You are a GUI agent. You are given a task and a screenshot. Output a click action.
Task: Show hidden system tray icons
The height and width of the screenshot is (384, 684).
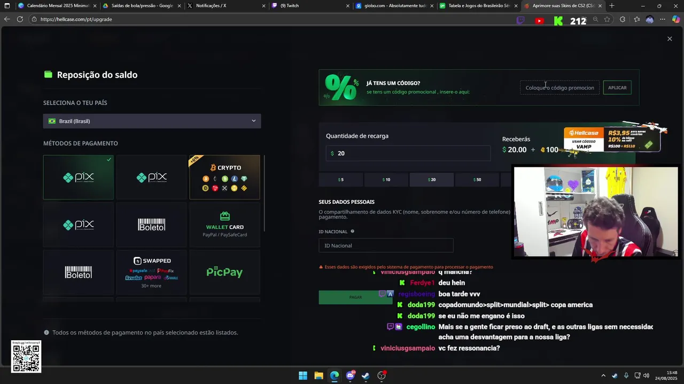pos(603,375)
